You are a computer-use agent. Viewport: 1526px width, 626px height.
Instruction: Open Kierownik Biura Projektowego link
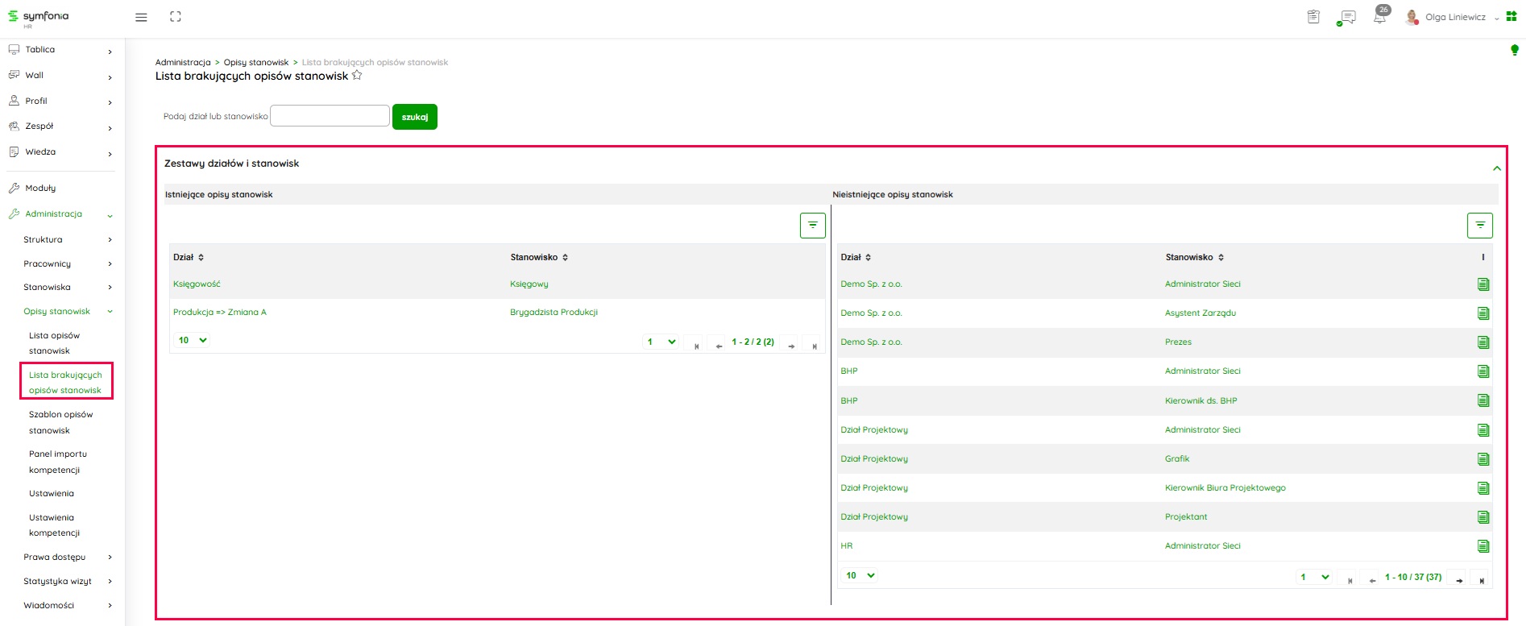point(1225,488)
